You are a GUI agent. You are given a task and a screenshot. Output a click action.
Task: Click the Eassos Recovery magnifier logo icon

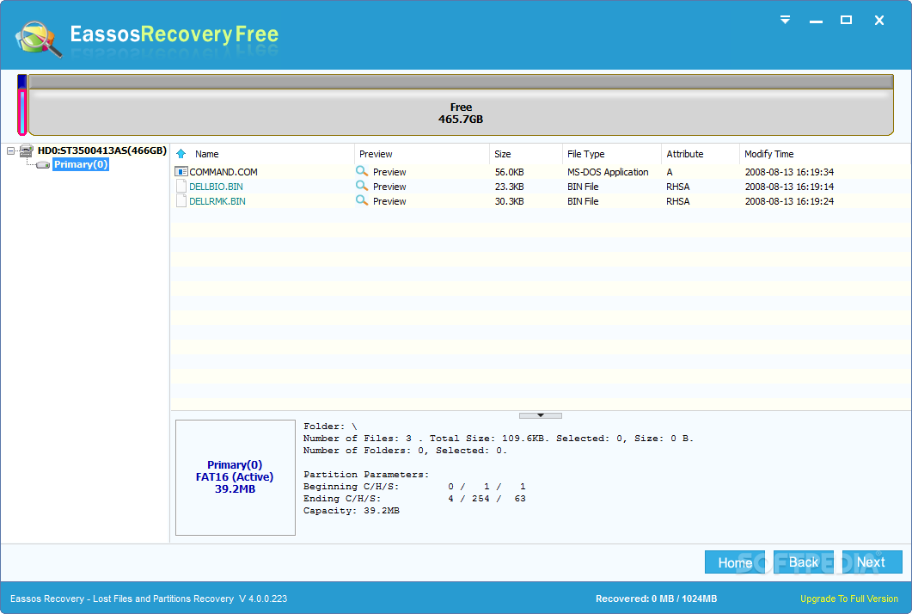click(39, 39)
